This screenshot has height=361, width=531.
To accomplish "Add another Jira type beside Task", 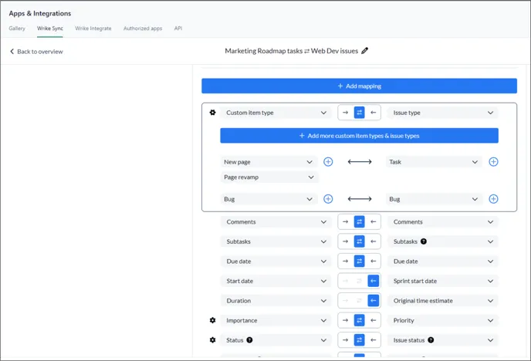I will pos(493,162).
